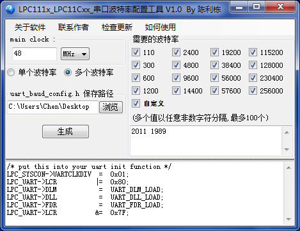The image size is (300, 231).
Task: Open the 如何使用 menu
Action: click(161, 28)
